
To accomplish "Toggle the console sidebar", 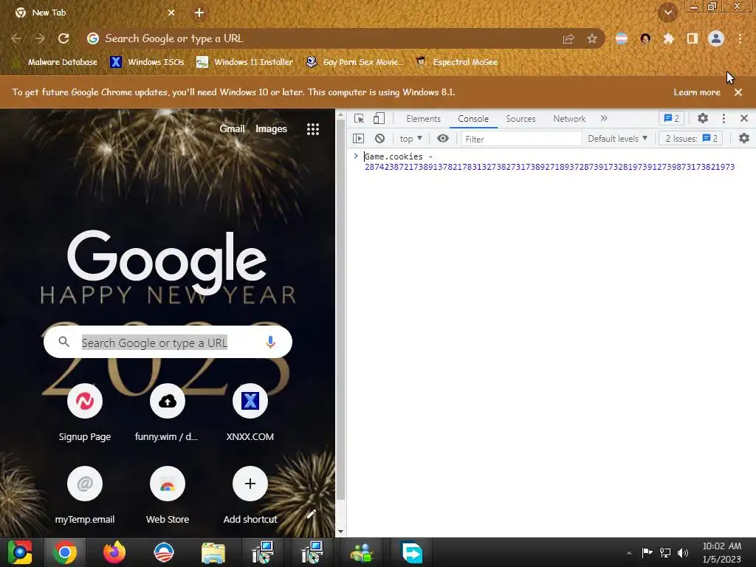I will (x=358, y=139).
